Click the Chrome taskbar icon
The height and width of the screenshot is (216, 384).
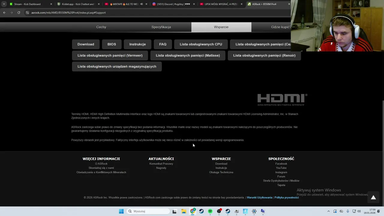click(193, 211)
